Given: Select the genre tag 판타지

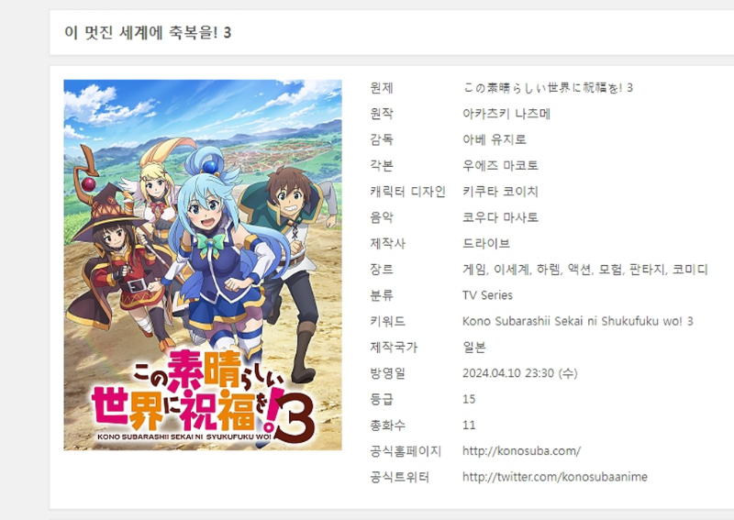Looking at the screenshot, I should (x=648, y=270).
